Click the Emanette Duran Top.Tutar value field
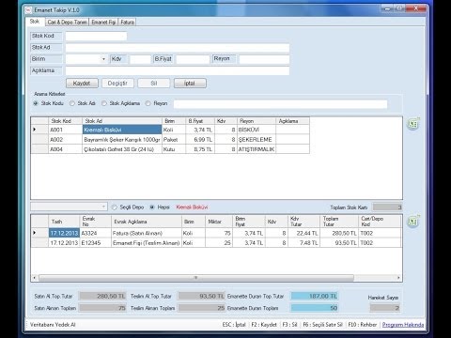Screen dimensions: 451x338 315,296
